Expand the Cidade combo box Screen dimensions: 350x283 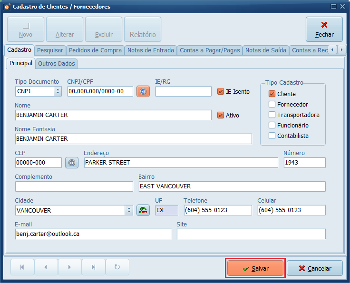[x=129, y=210]
